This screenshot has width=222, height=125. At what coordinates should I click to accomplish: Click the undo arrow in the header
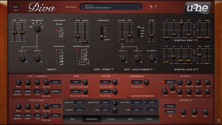pos(151,7)
